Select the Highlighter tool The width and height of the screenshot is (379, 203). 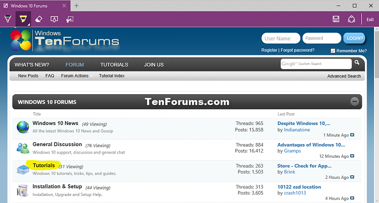coord(23,19)
